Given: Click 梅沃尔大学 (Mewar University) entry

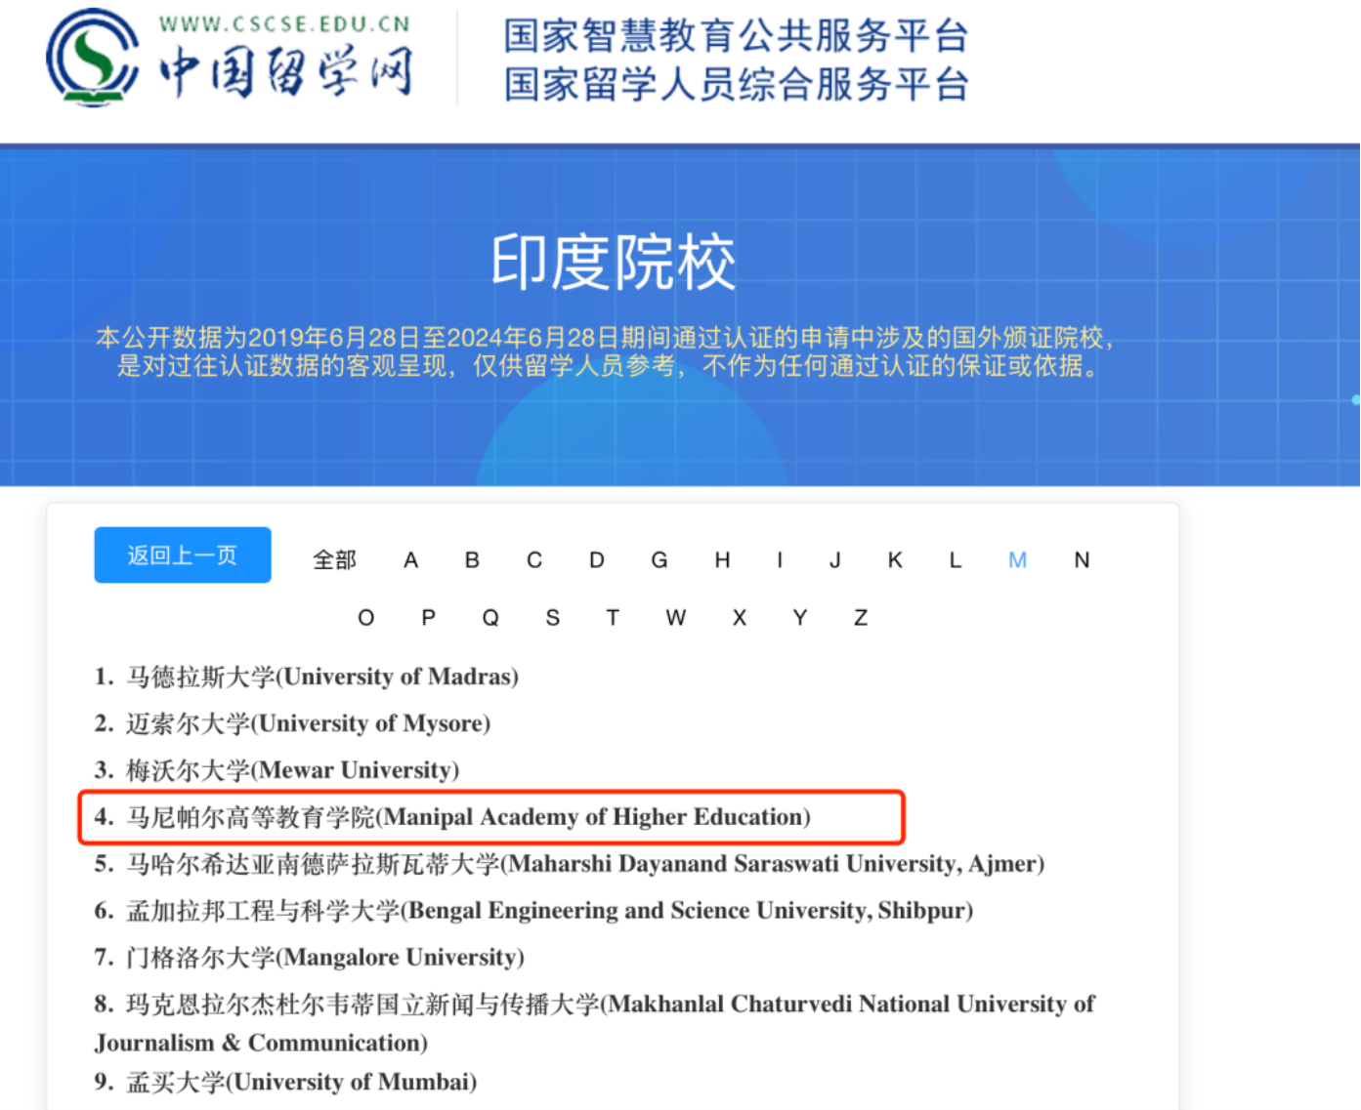Looking at the screenshot, I should 277,770.
